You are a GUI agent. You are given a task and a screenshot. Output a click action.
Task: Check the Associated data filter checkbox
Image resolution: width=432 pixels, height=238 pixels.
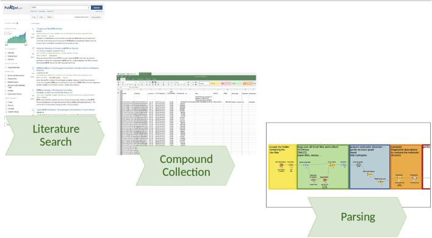coord(5,68)
